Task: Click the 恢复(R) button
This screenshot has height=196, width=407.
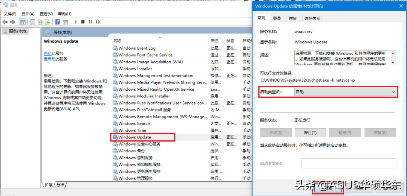Action: pyautogui.click(x=380, y=132)
